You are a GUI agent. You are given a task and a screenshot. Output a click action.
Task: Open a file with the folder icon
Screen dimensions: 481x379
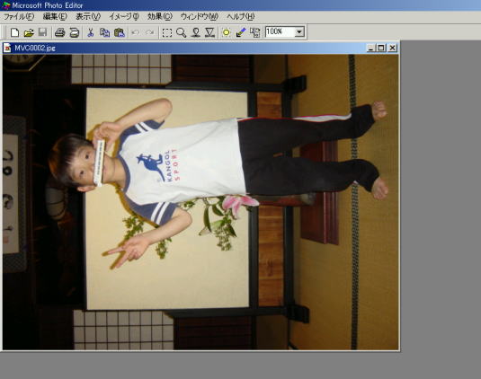[x=29, y=32]
